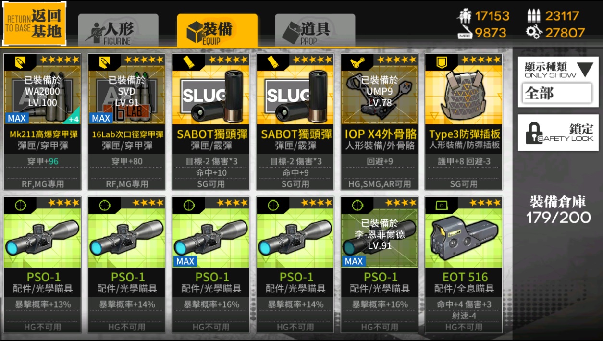Image resolution: width=603 pixels, height=341 pixels.
Task: Click the MRE rations icon showing 9873
Action: pyautogui.click(x=464, y=33)
